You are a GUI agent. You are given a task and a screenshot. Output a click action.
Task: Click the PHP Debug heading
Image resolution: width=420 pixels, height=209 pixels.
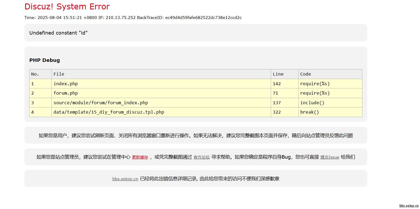(44, 60)
